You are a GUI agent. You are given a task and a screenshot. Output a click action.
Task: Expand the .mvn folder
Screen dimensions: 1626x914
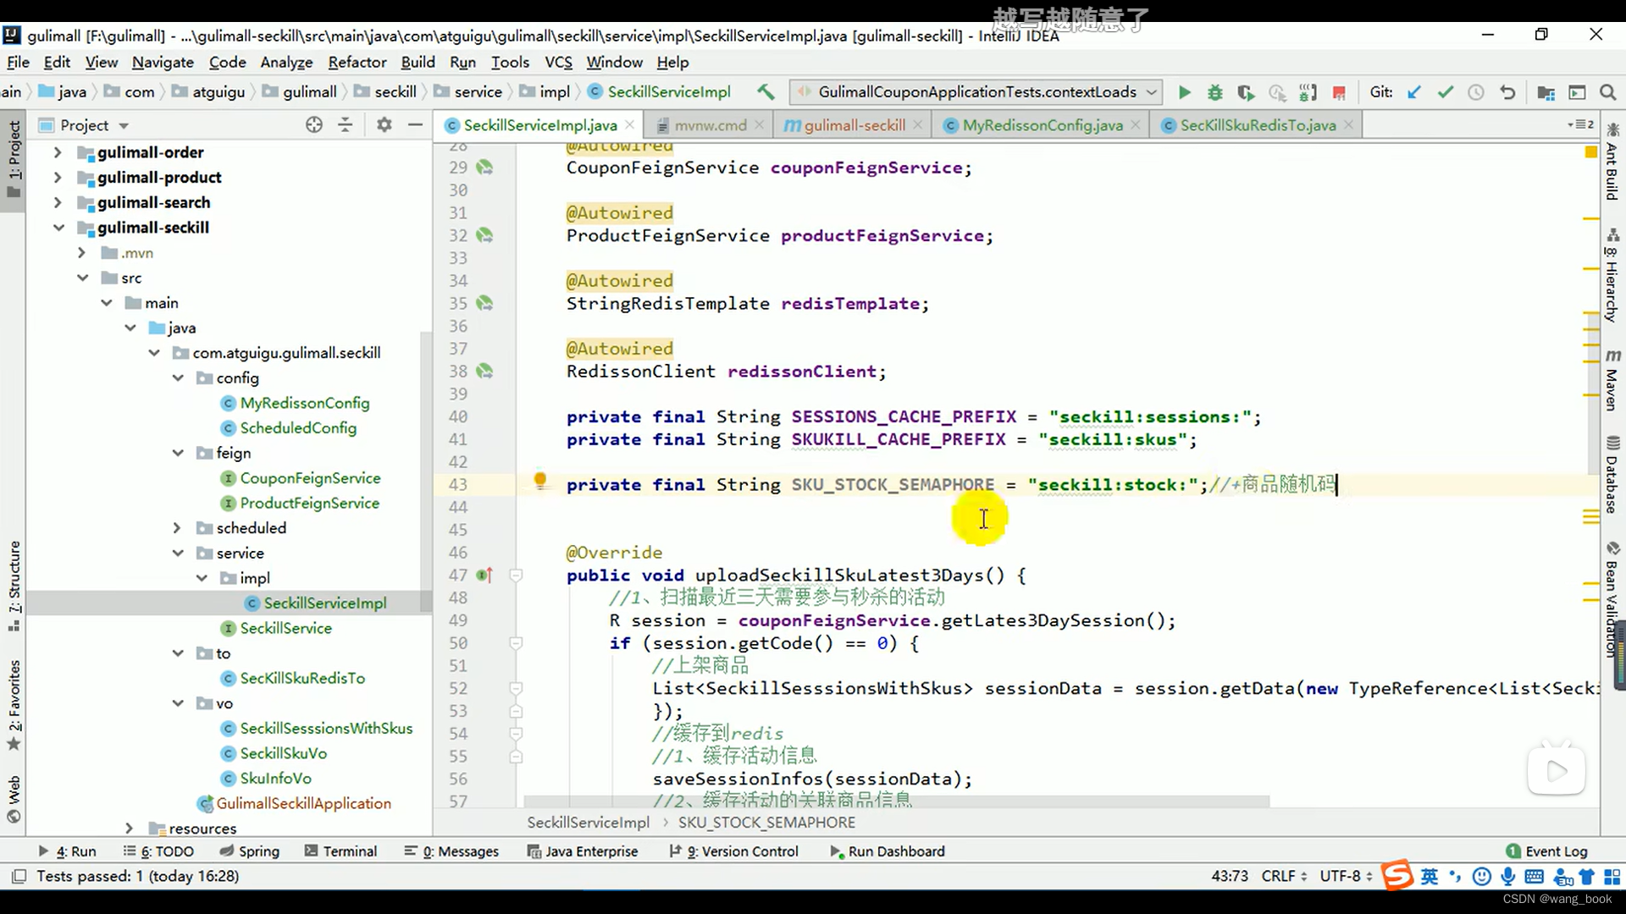tap(81, 252)
